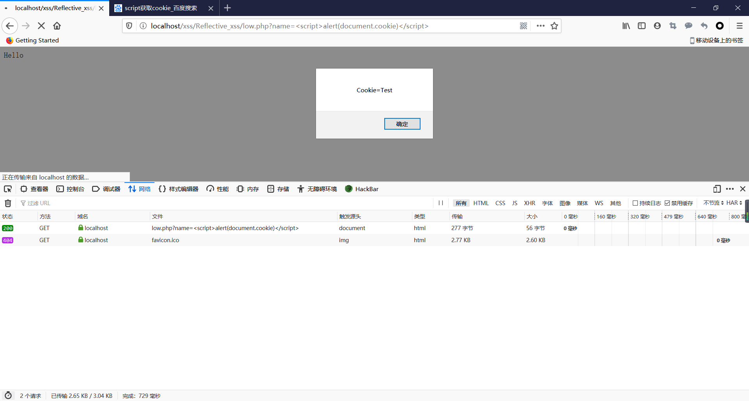Open the QR code icon in address bar
Screen dimensions: 749x401
524,26
